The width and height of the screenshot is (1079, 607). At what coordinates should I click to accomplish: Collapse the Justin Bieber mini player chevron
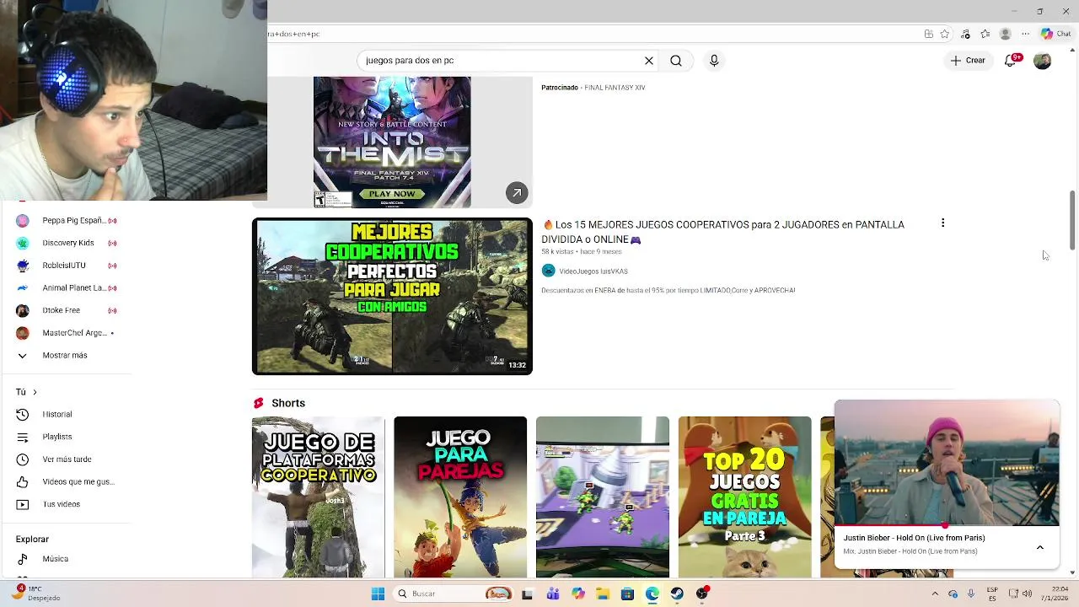pos(1040,547)
